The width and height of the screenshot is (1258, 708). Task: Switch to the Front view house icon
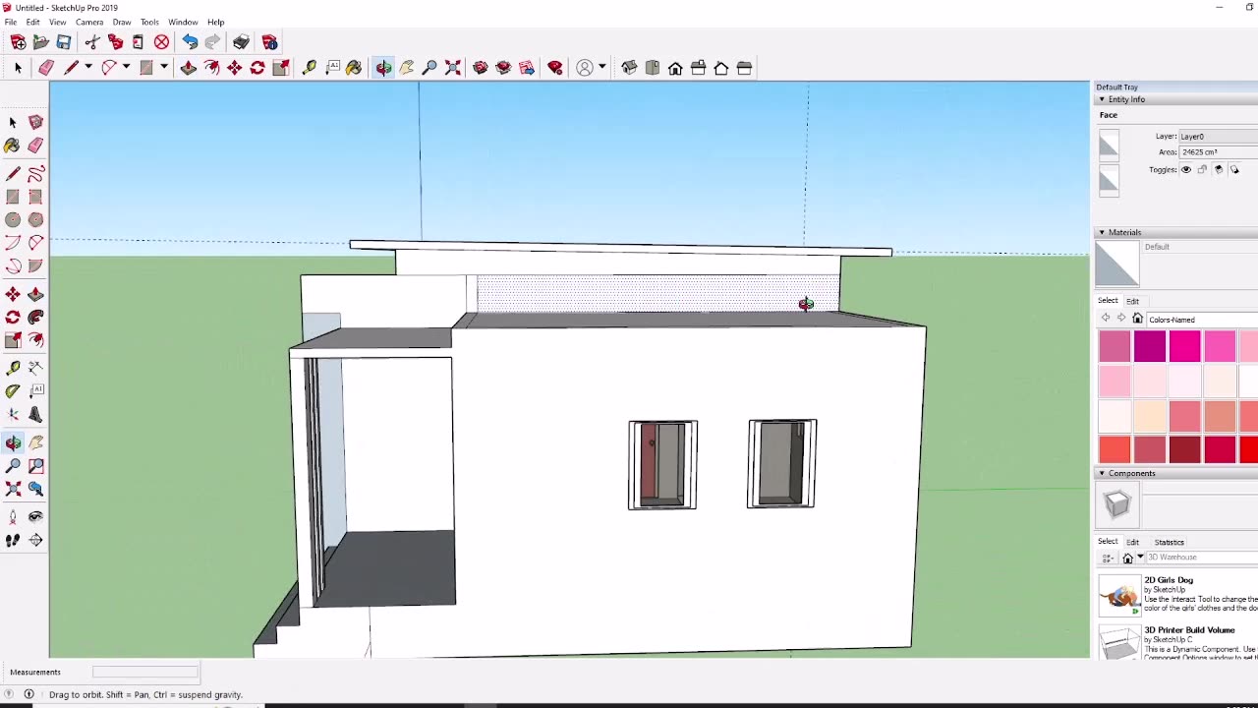pos(675,68)
